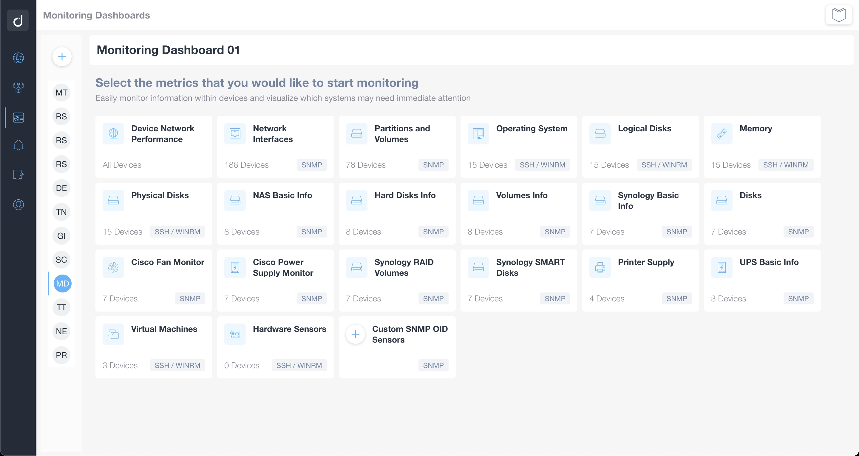The image size is (859, 456).
Task: Select the active MD dashboard
Action: point(62,284)
